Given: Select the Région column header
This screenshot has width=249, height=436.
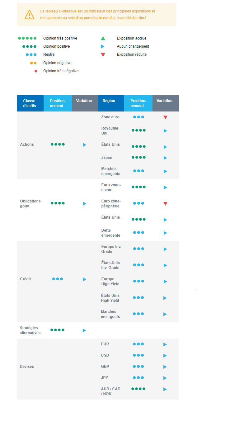Looking at the screenshot, I should point(109,101).
